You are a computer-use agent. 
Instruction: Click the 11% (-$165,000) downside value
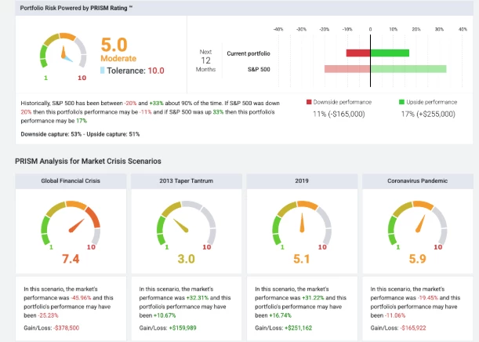[x=339, y=114]
